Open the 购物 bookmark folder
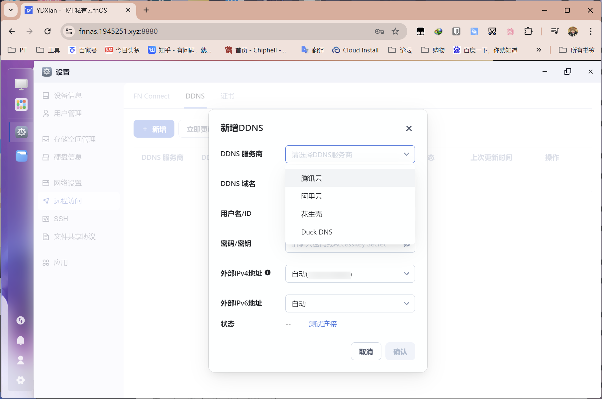 point(433,50)
